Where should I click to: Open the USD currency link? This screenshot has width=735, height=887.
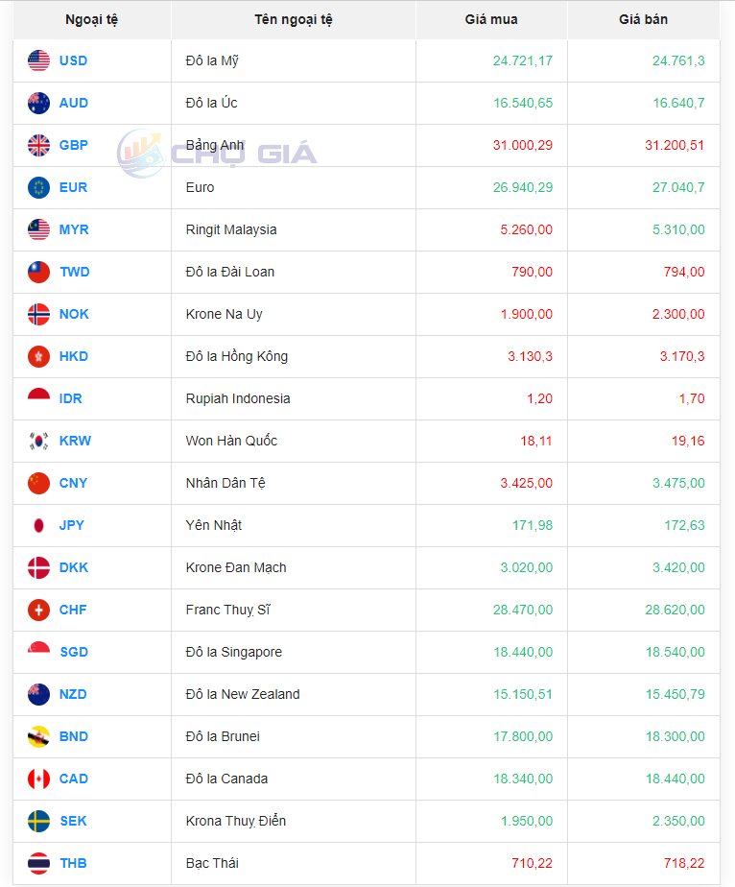(73, 60)
